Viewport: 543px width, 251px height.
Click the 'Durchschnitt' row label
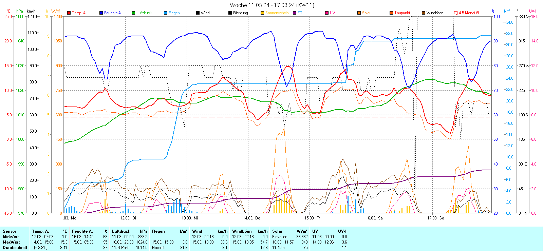[x=15, y=248]
